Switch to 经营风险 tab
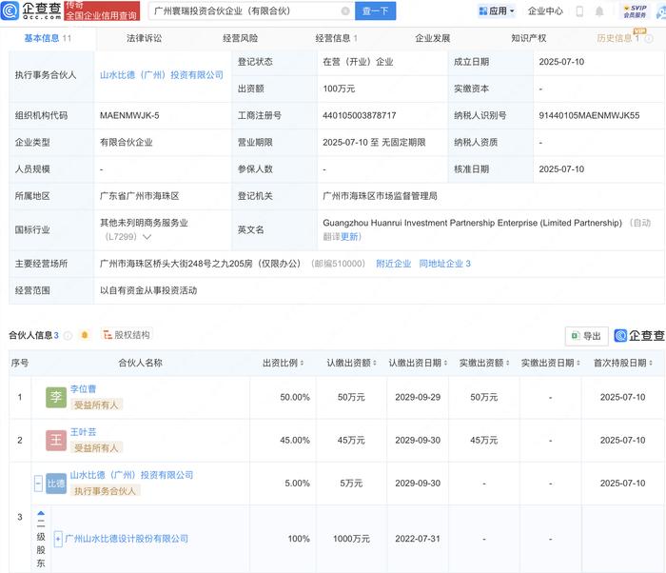Screen dimensions: 666x573 pos(240,38)
